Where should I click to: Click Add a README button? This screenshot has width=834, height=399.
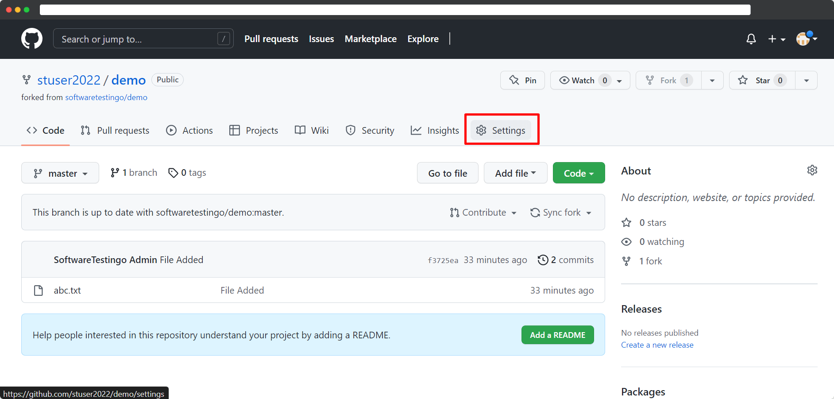[x=558, y=335]
